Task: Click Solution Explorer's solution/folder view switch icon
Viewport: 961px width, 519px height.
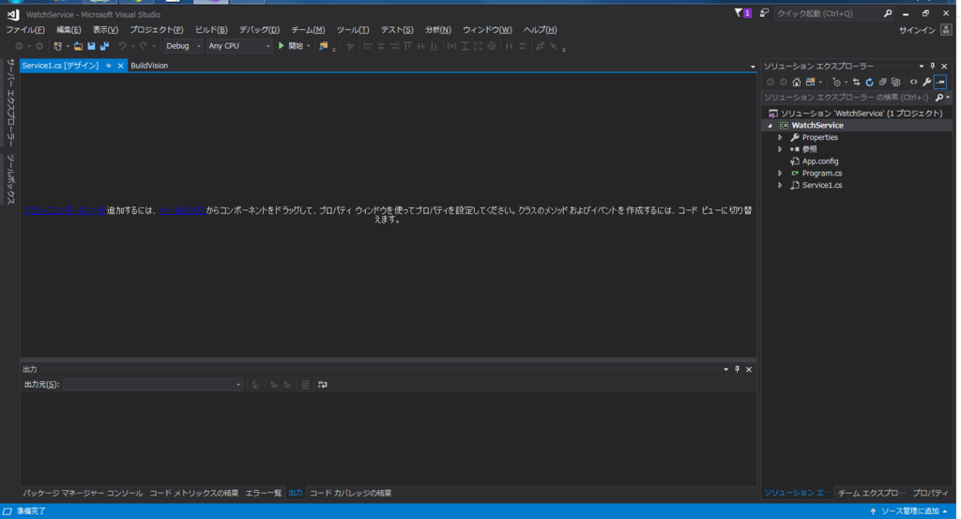Action: click(x=810, y=82)
